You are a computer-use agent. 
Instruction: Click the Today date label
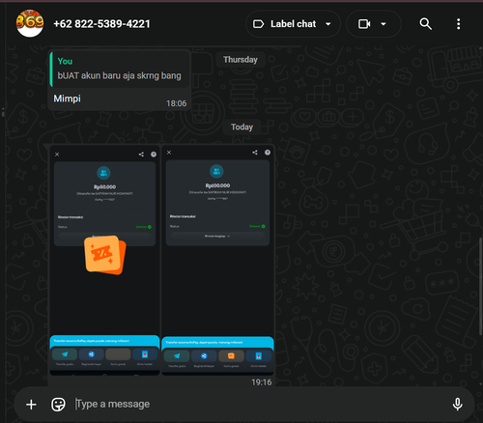click(241, 127)
